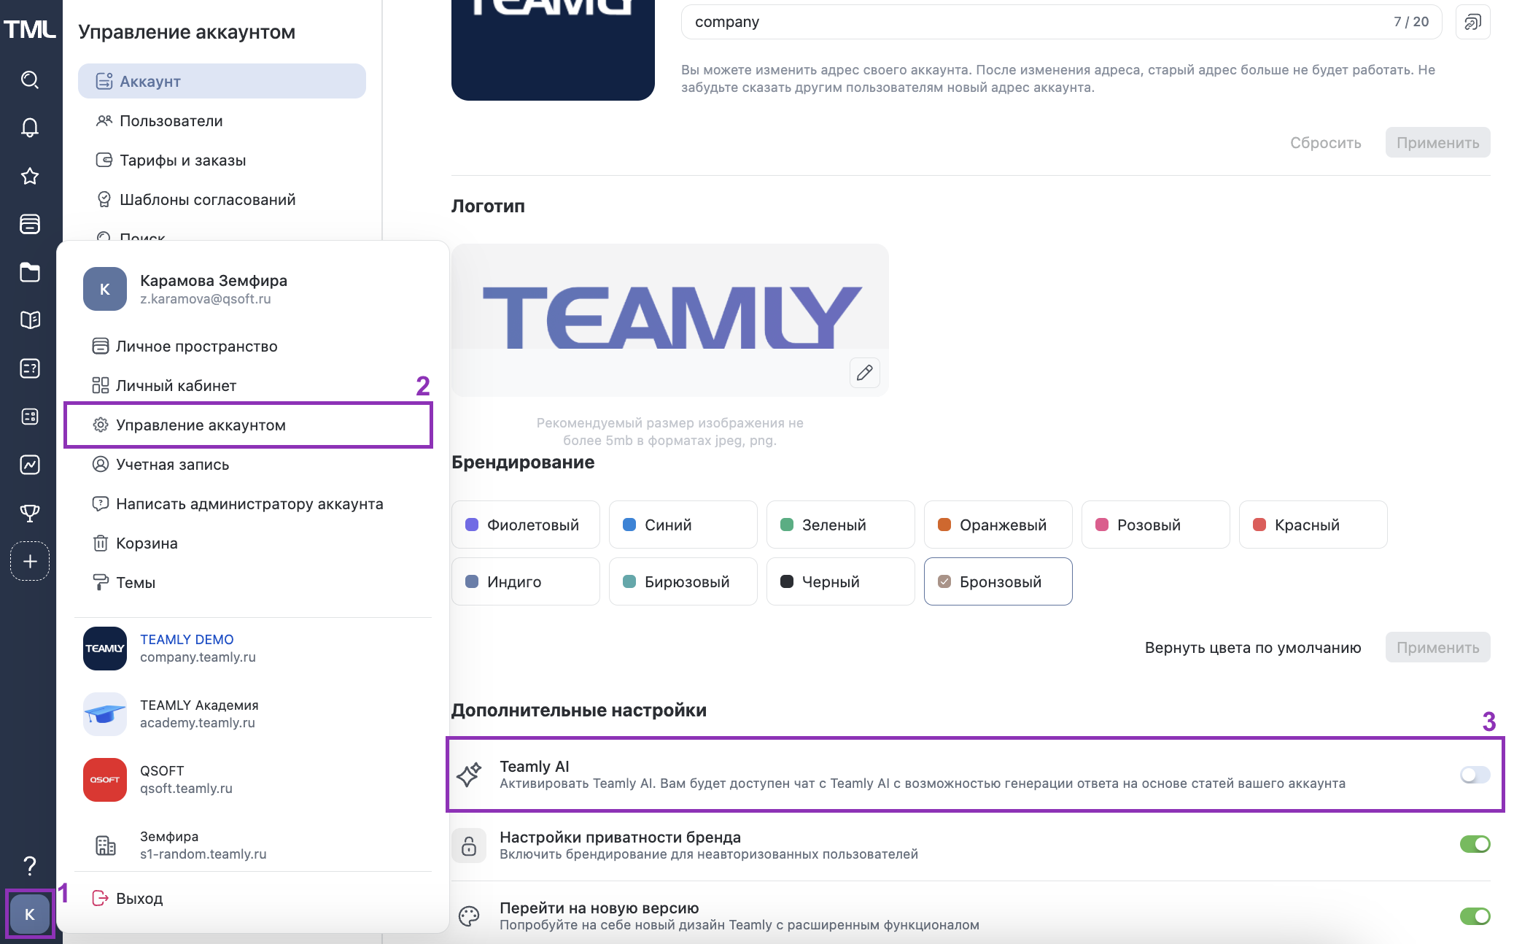Viewport: 1514px width, 944px height.
Task: Click Выход to log out
Action: [139, 899]
